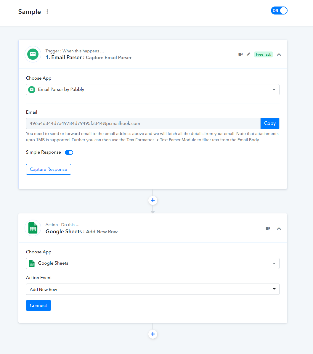Toggle the Simple Response switch
Image resolution: width=313 pixels, height=354 pixels.
click(x=69, y=152)
